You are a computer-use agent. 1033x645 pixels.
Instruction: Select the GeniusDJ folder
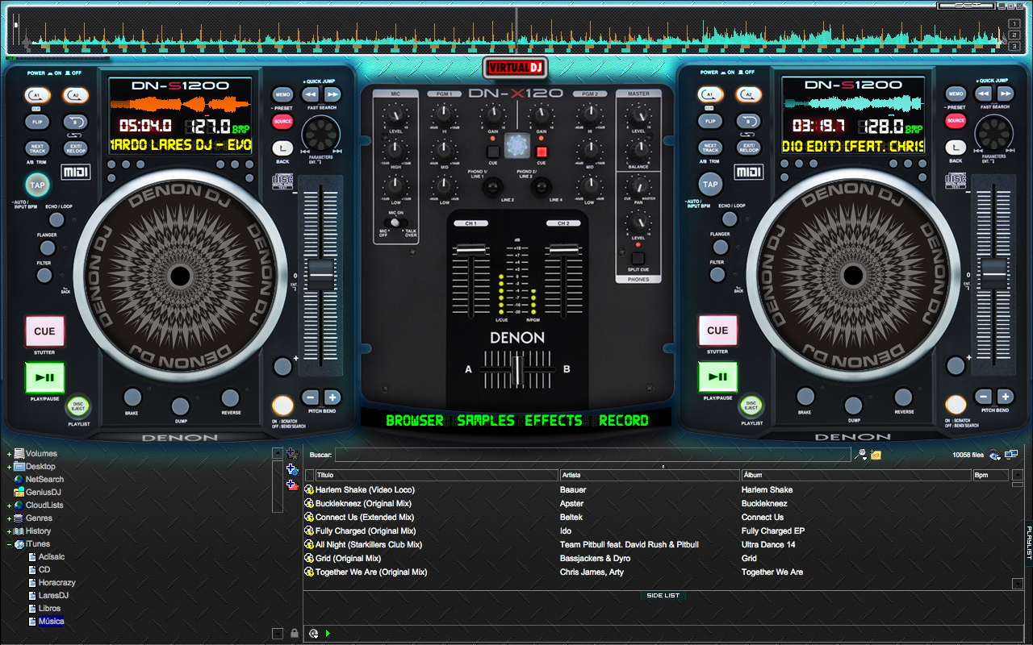[x=44, y=493]
